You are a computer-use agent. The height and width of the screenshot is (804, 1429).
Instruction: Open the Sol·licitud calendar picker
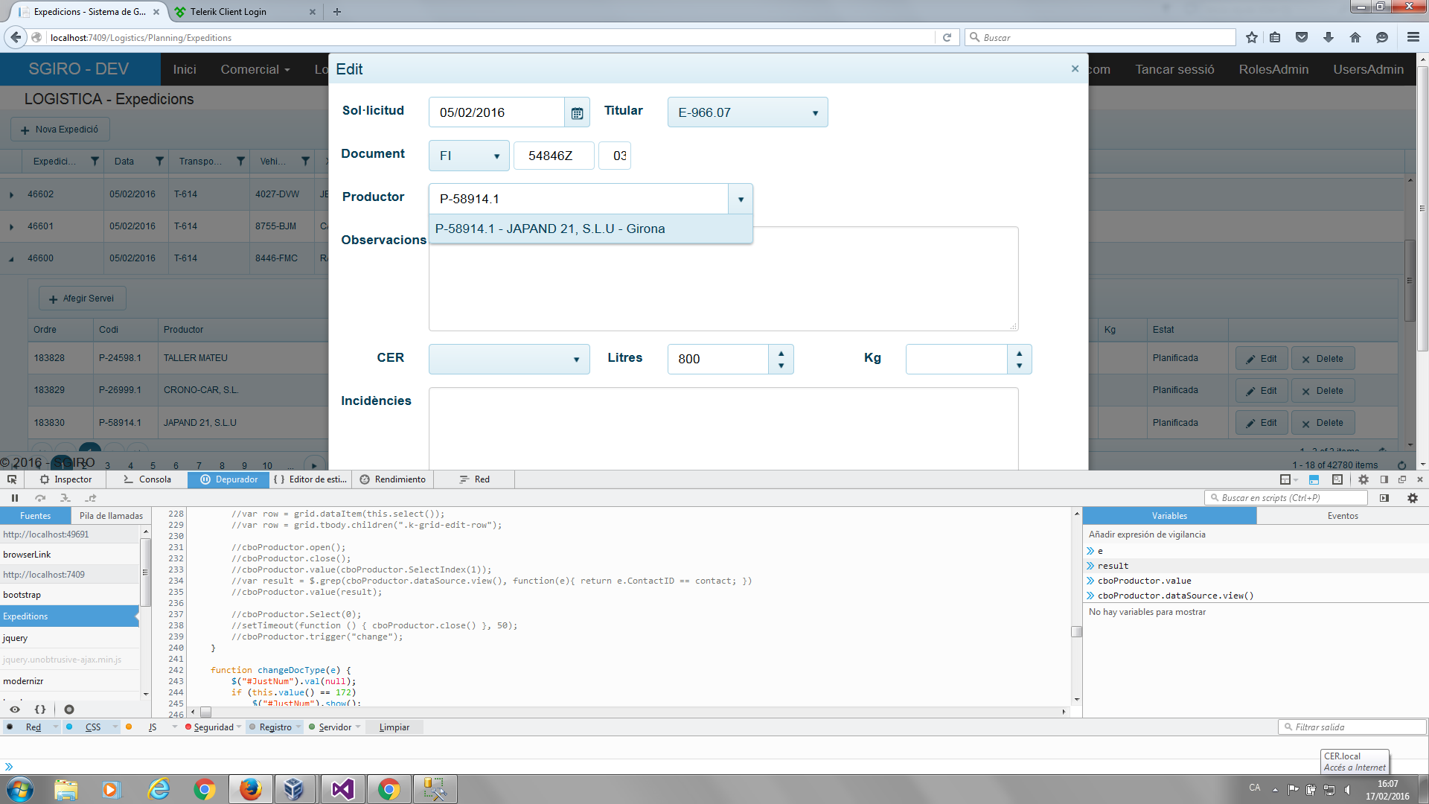[x=577, y=113]
